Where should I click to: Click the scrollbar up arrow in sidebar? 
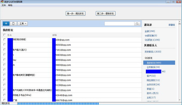(x=179, y=22)
